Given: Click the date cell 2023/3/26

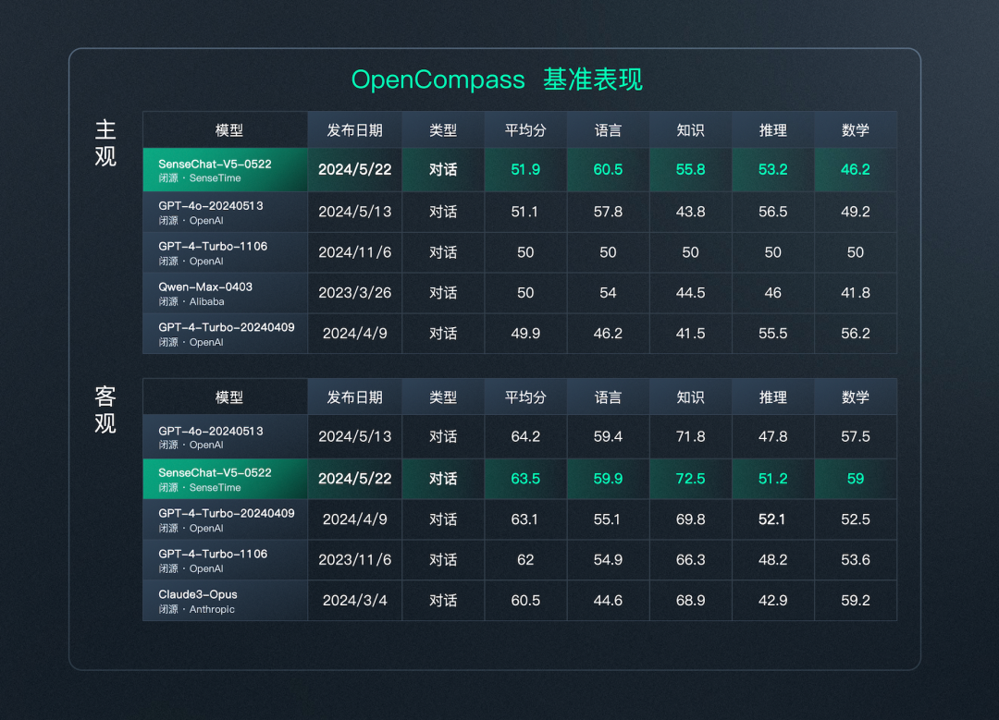Looking at the screenshot, I should coord(355,293).
